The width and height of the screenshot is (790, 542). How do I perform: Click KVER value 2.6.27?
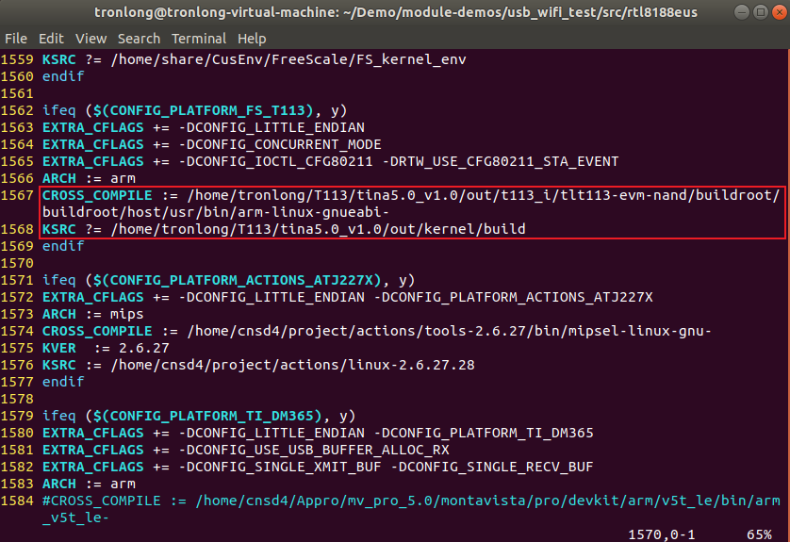[x=143, y=348]
